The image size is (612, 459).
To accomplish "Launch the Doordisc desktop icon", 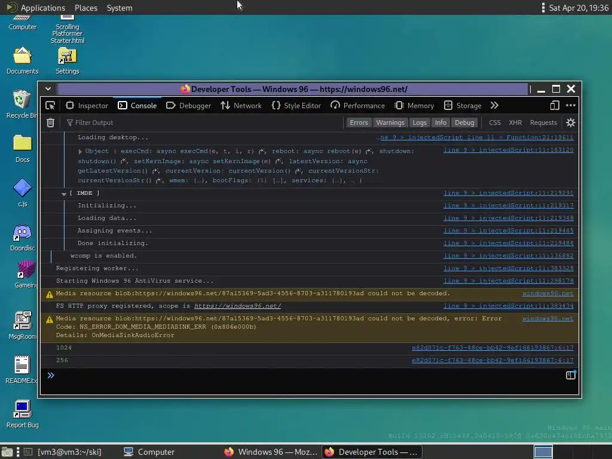I will [22, 237].
